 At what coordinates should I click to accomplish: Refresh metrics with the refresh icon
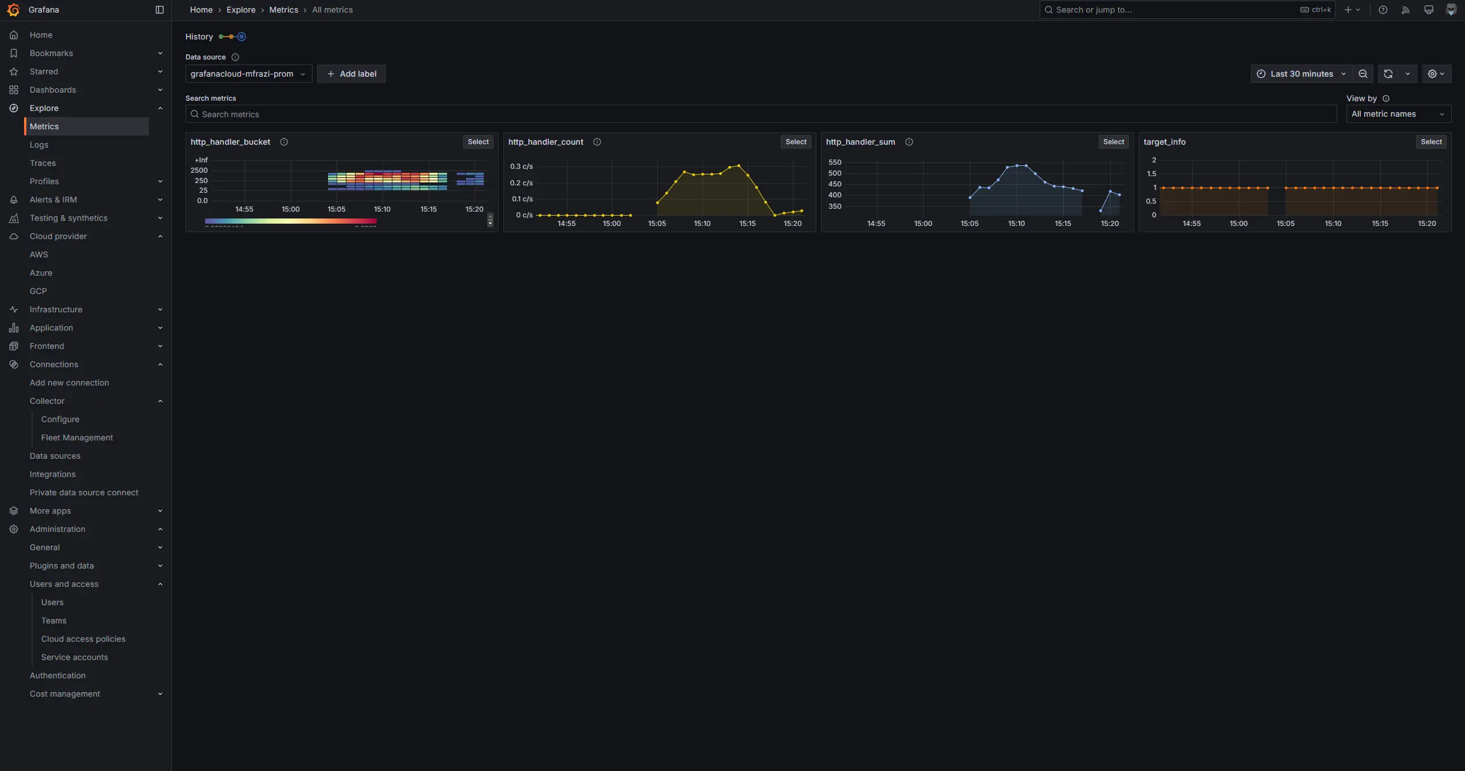[1388, 74]
